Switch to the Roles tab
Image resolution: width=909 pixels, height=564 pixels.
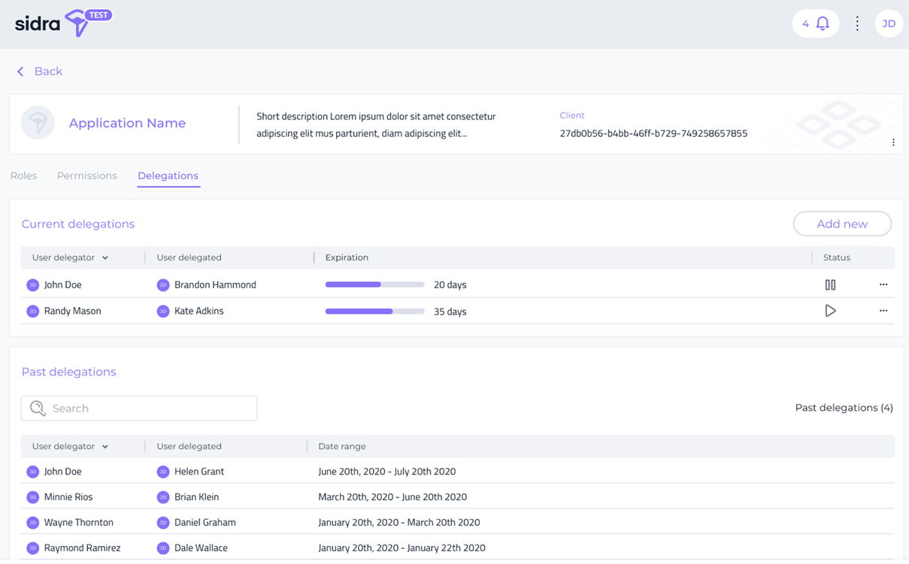pos(23,176)
